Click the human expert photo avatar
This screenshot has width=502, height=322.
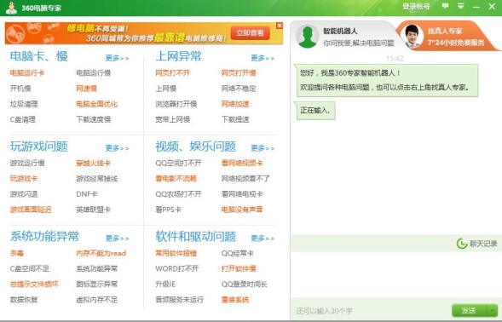[412, 36]
